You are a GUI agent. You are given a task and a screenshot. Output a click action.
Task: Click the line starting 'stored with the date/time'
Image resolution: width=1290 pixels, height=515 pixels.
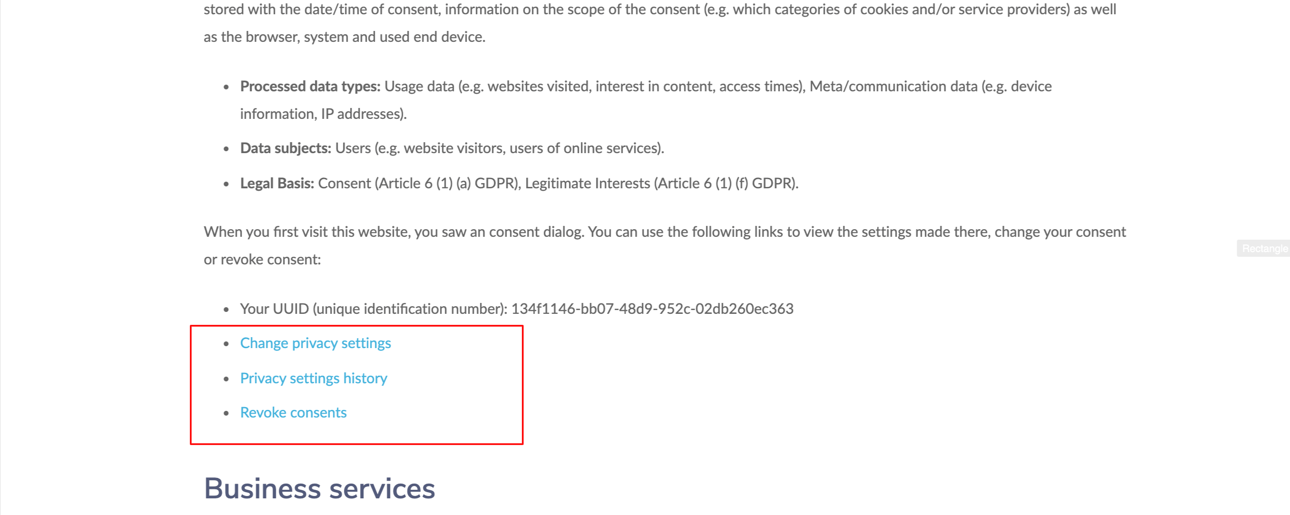tap(659, 10)
